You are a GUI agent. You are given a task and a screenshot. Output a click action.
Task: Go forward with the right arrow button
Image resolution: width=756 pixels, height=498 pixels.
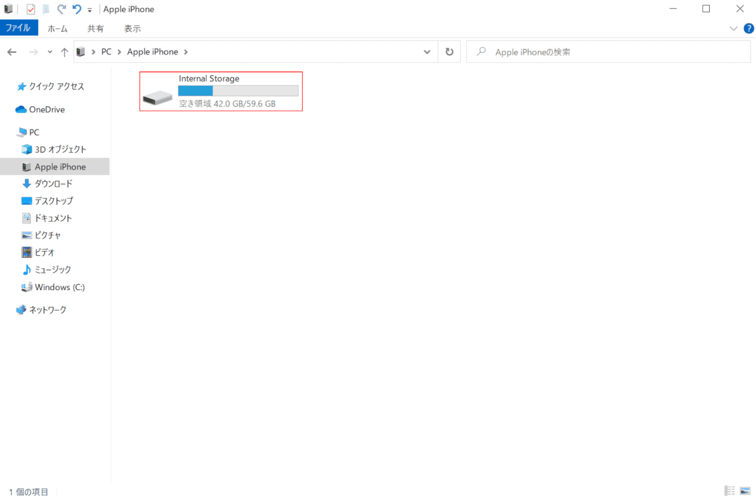(34, 52)
